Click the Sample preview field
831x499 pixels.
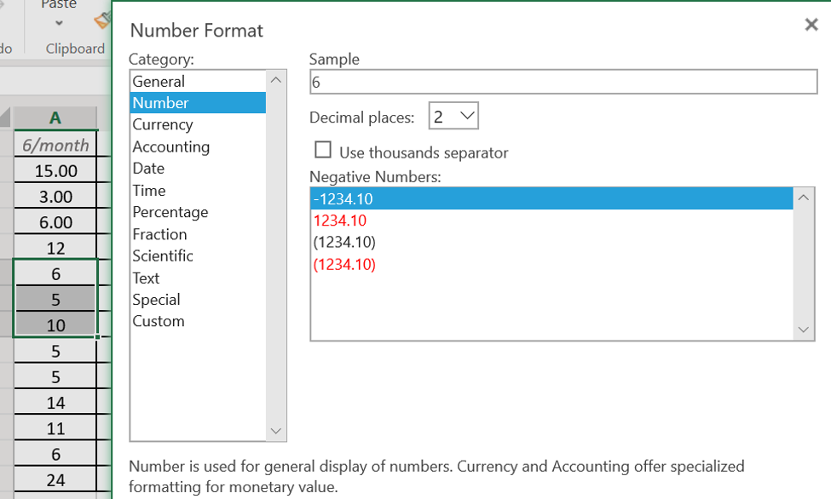(x=563, y=82)
